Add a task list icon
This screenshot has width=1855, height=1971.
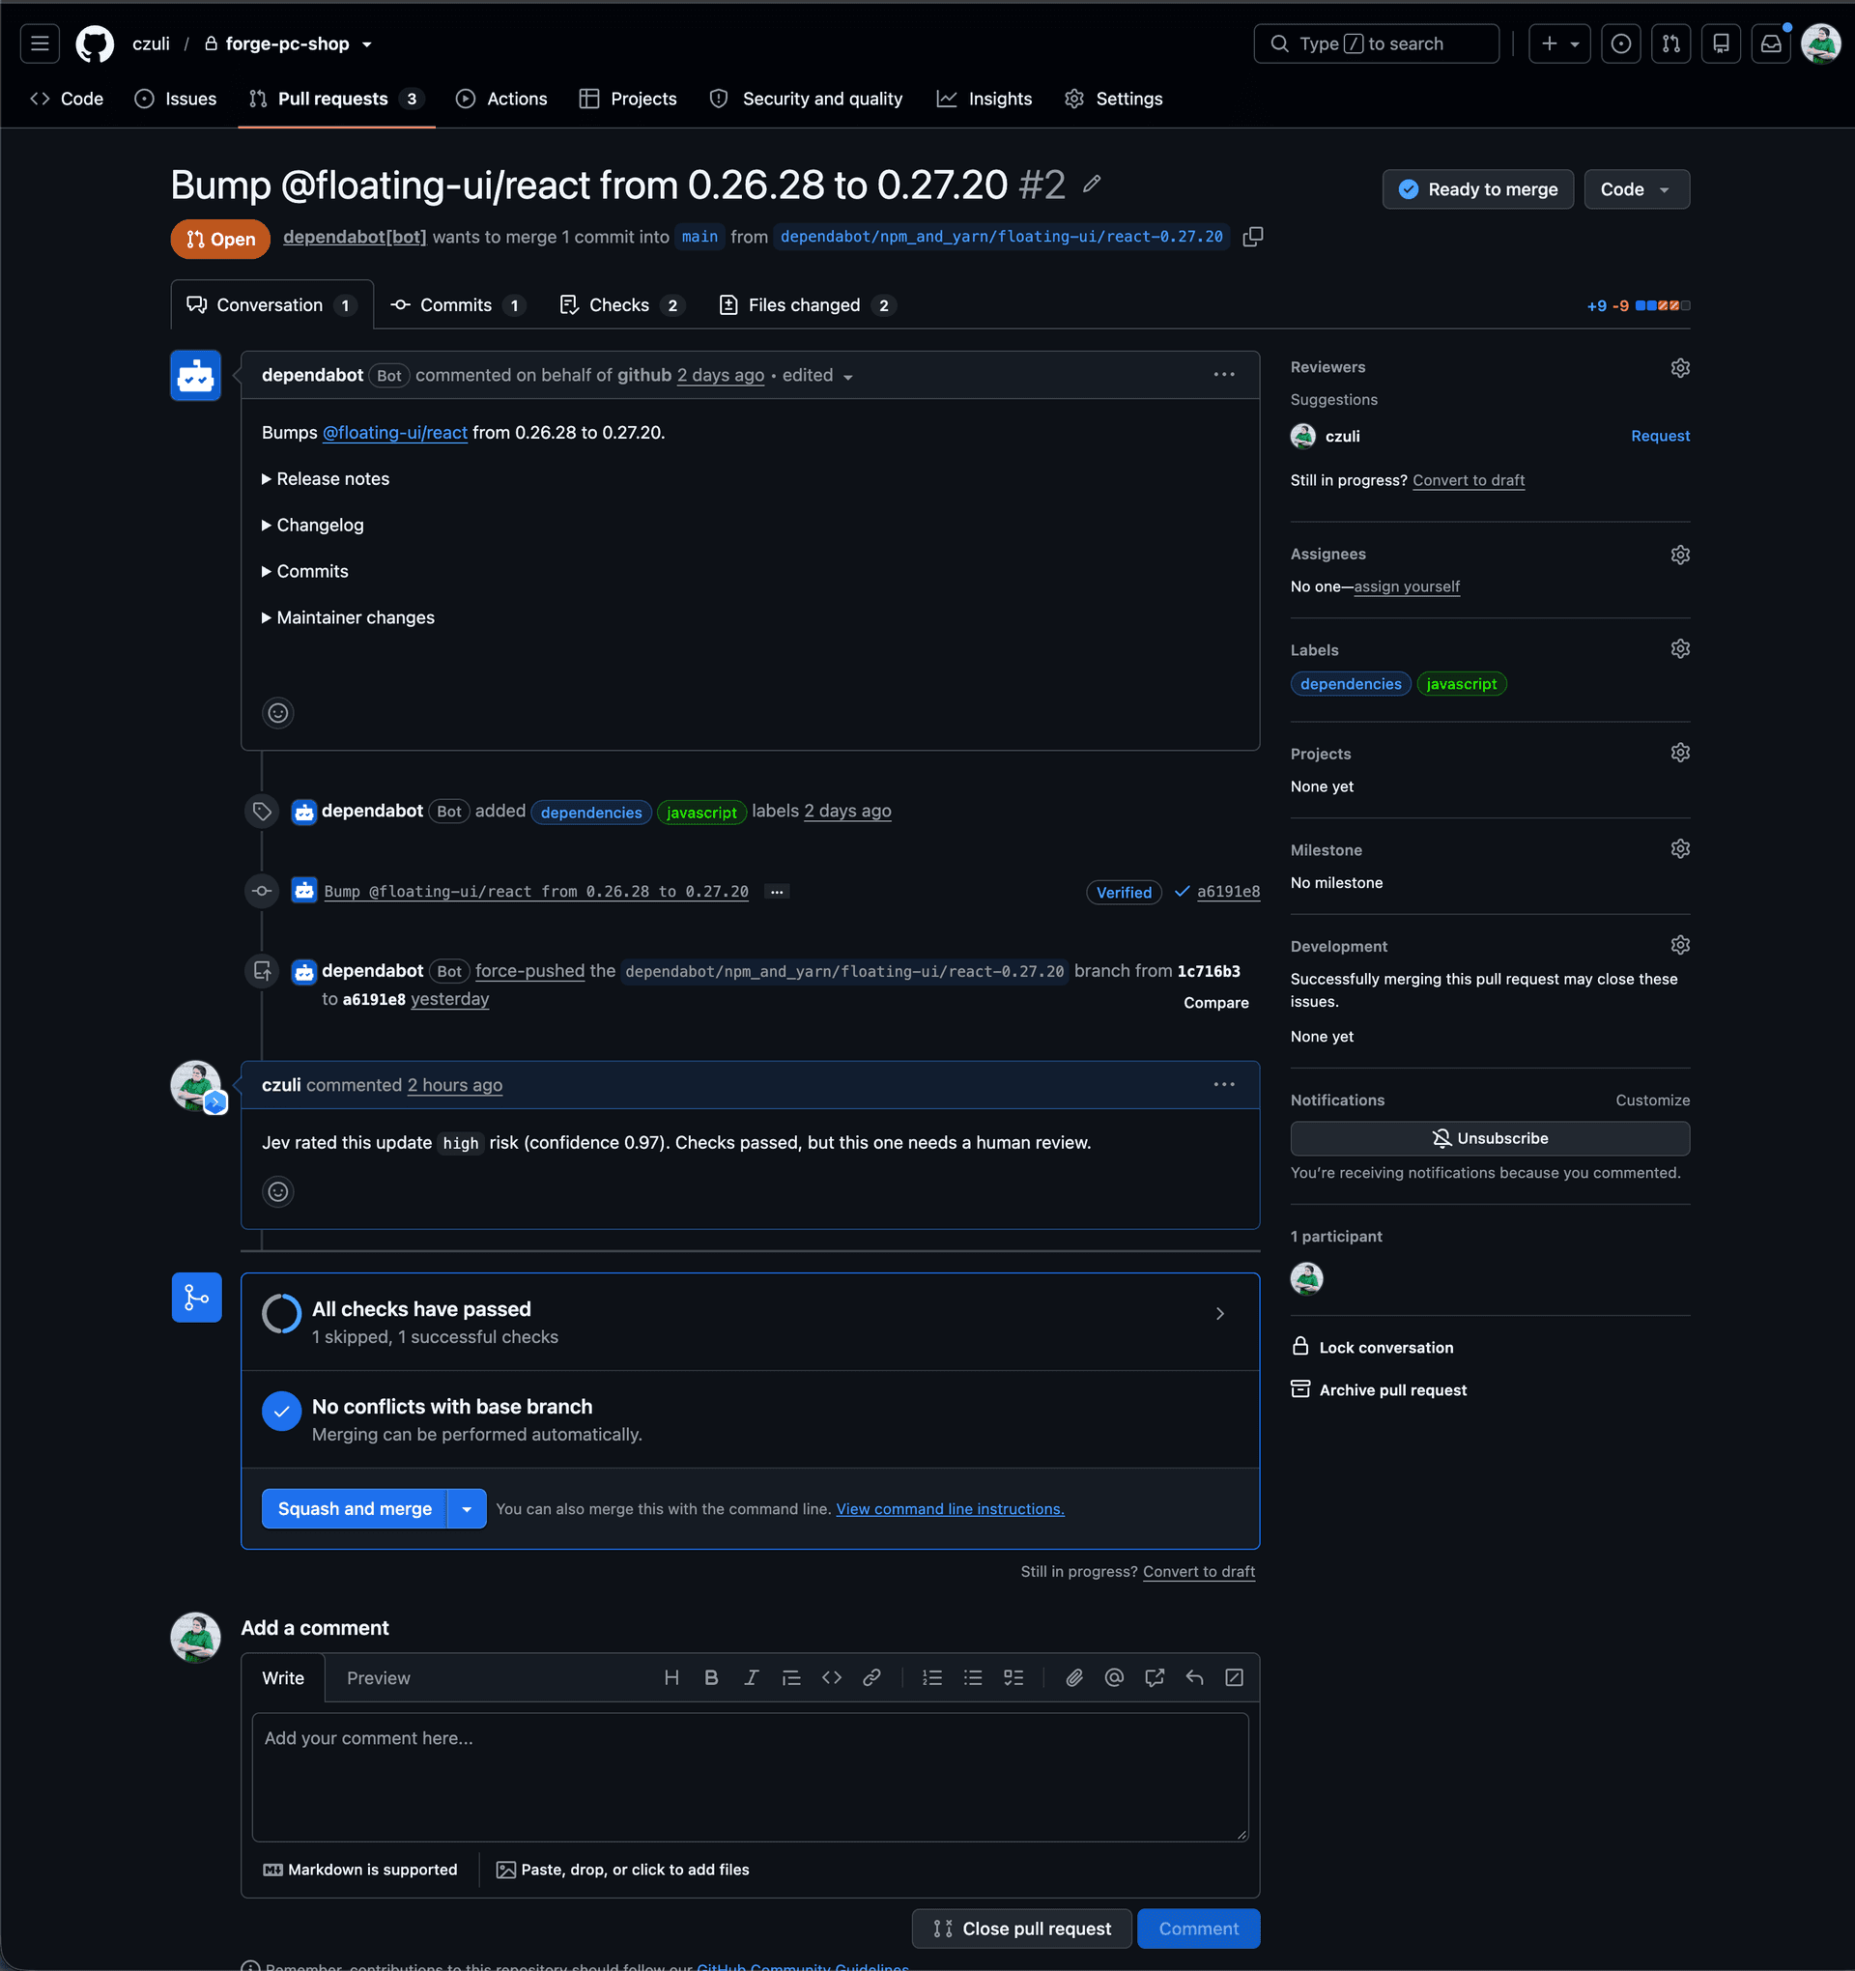click(1013, 1677)
